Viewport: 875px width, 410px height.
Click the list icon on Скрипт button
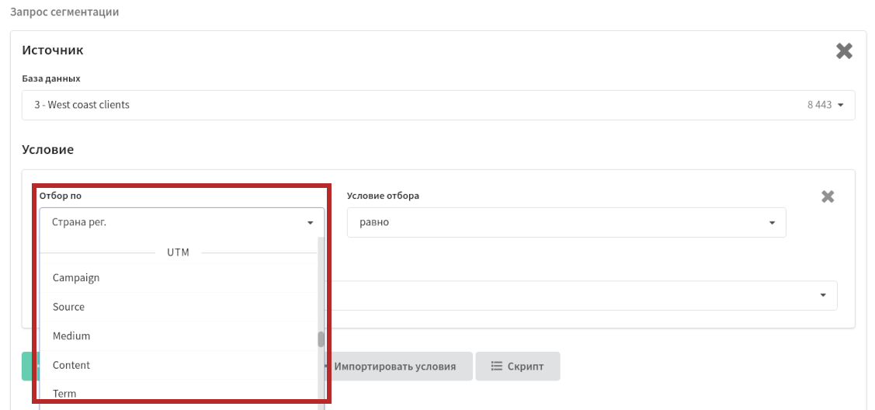pyautogui.click(x=496, y=367)
